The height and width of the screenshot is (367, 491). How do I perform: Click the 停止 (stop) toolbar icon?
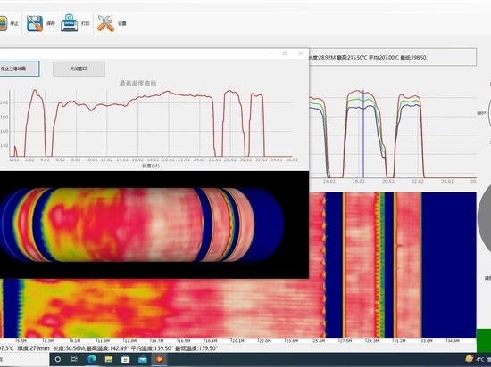click(4, 24)
